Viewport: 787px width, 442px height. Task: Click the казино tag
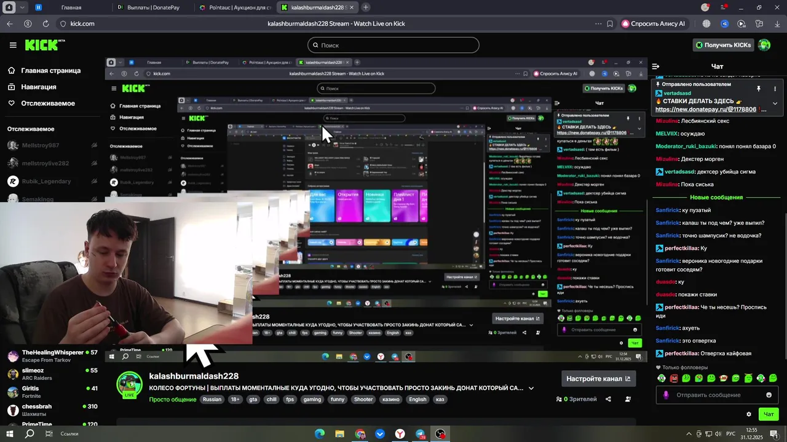391,399
